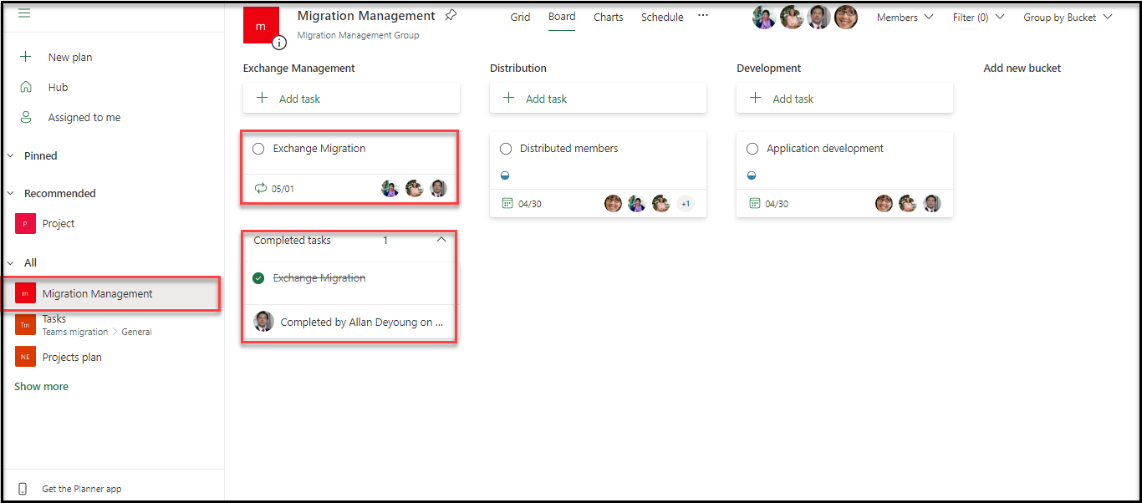1142x503 pixels.
Task: Click Add new bucket
Action: coord(1022,68)
